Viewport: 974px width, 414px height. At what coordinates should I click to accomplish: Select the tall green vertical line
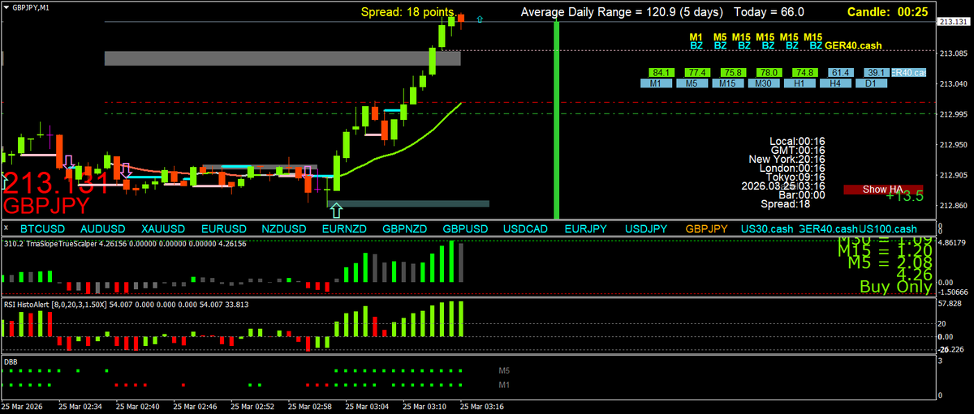[x=557, y=120]
